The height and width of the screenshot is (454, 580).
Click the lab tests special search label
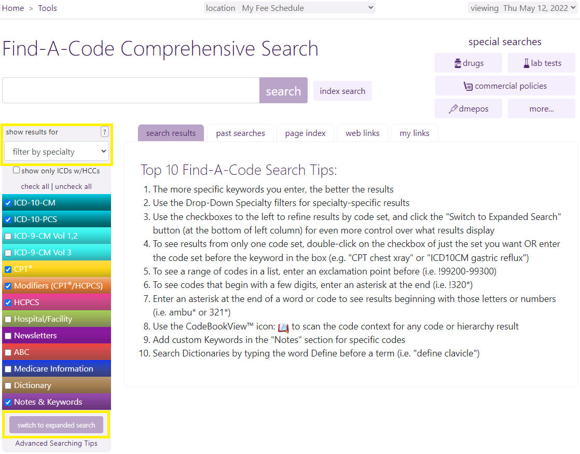pyautogui.click(x=546, y=63)
